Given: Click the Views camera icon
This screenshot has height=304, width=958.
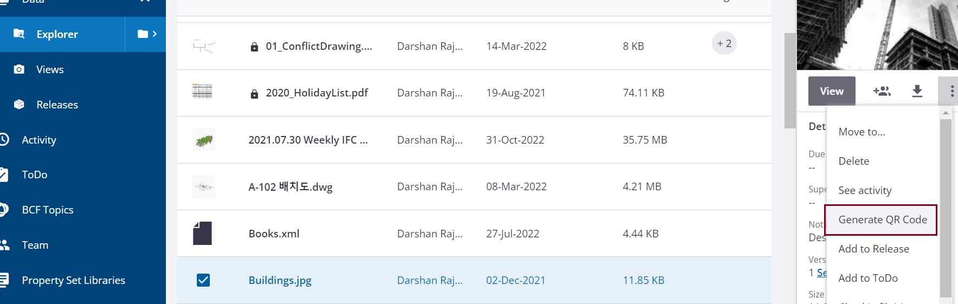Looking at the screenshot, I should point(19,69).
